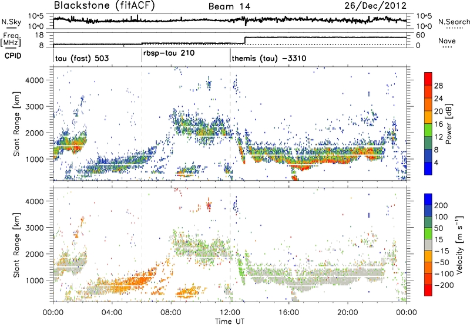This screenshot has width=470, height=325.
Task: Click the '60' Nave axis value
Action: point(421,35)
